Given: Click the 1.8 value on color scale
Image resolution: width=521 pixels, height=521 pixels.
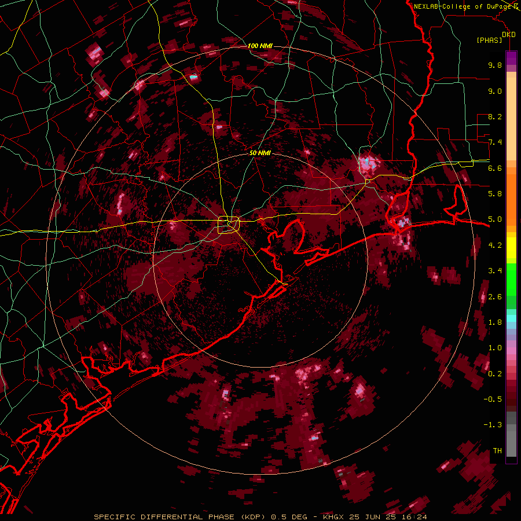Looking at the screenshot, I should click(495, 322).
